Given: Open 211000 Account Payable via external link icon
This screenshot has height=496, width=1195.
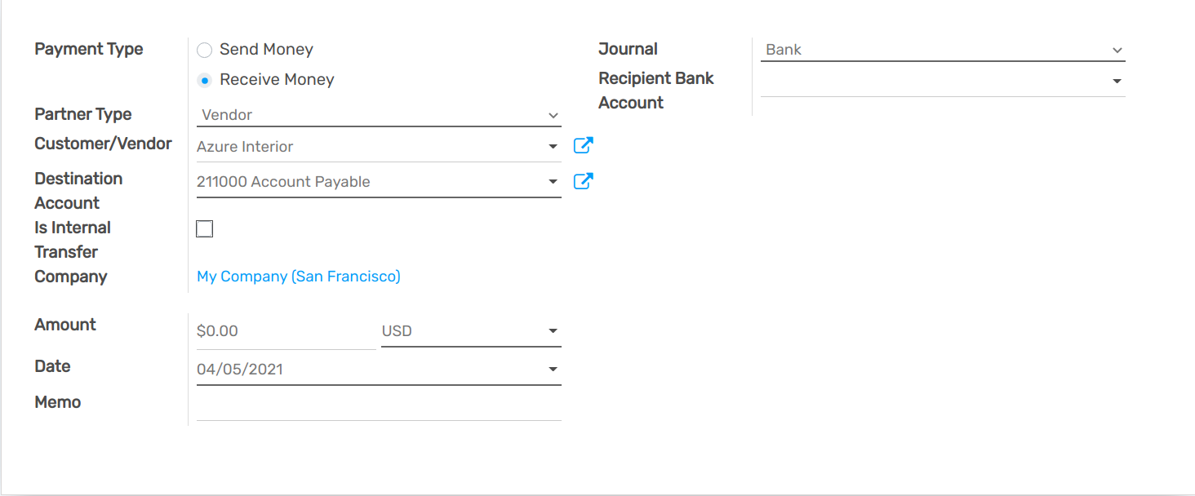Looking at the screenshot, I should coord(583,180).
